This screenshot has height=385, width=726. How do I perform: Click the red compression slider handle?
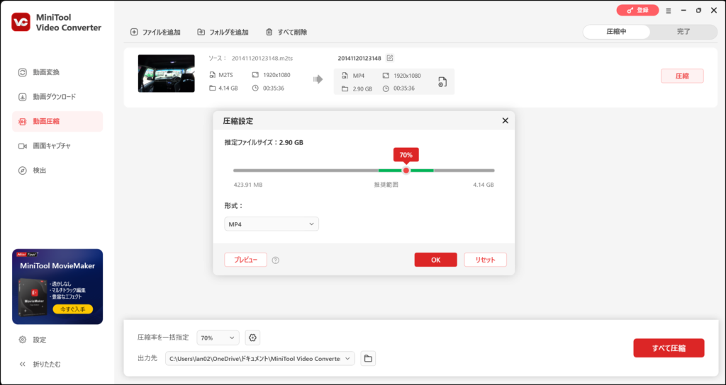coord(406,171)
